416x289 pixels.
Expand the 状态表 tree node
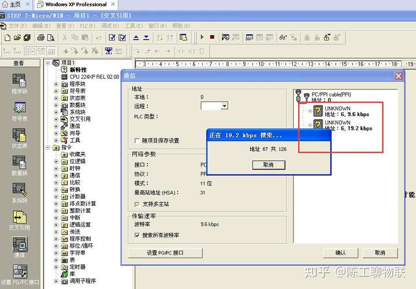56,98
